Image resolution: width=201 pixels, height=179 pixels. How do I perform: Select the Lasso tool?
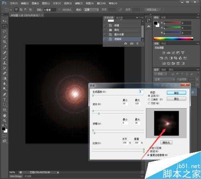[x=4, y=31]
